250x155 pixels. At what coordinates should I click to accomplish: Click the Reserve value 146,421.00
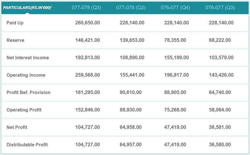(x=88, y=40)
